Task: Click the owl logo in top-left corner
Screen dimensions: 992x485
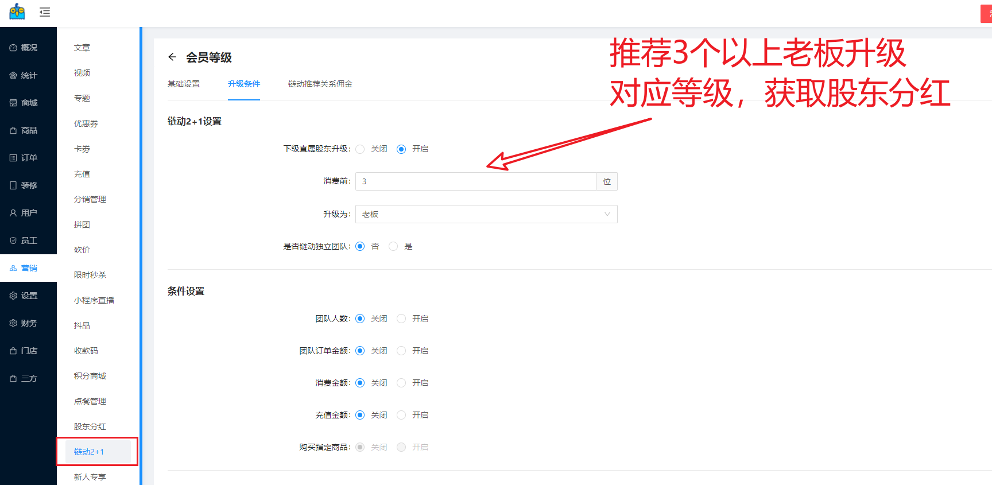Action: tap(17, 12)
